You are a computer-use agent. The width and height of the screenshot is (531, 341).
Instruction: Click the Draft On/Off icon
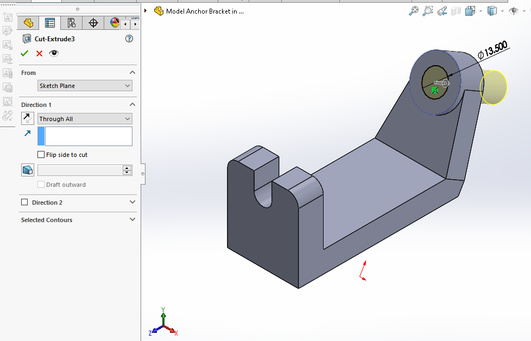[x=28, y=170]
